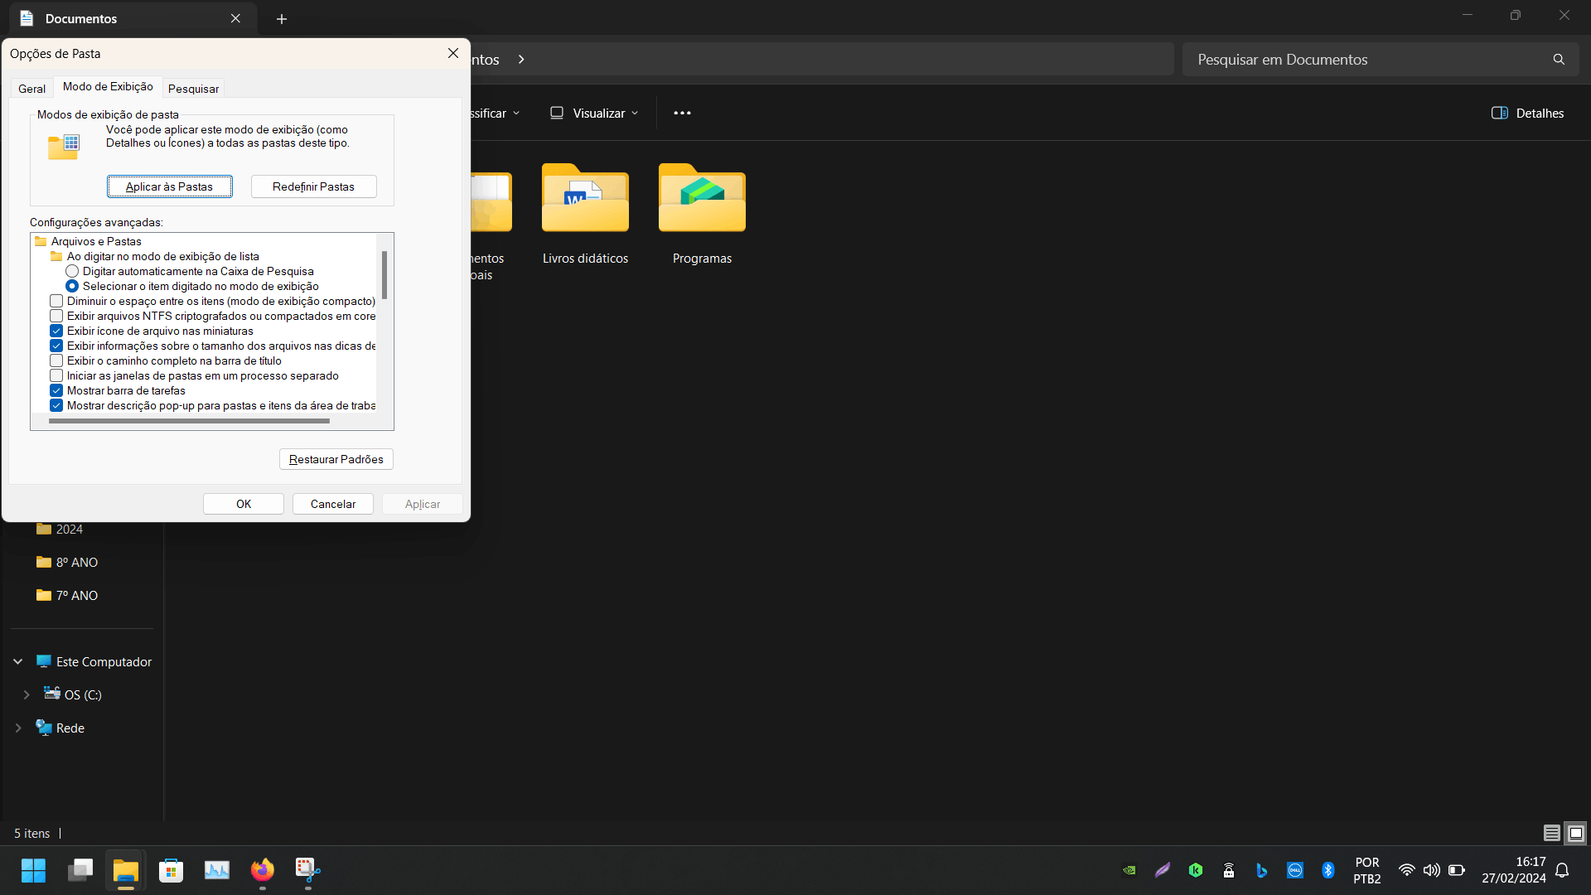Open the Visualizar dropdown
This screenshot has width=1591, height=895.
point(595,114)
